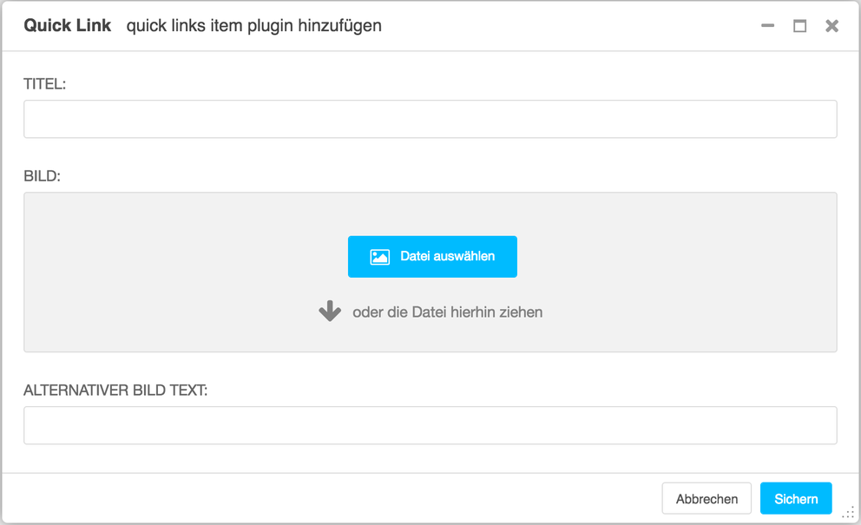861x525 pixels.
Task: Click inside the TITEL input field
Action: [430, 119]
